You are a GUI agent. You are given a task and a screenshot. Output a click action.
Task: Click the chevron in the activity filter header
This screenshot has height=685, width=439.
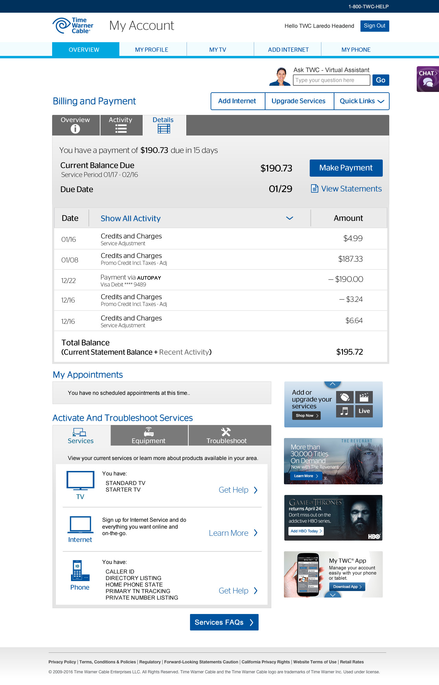point(289,218)
